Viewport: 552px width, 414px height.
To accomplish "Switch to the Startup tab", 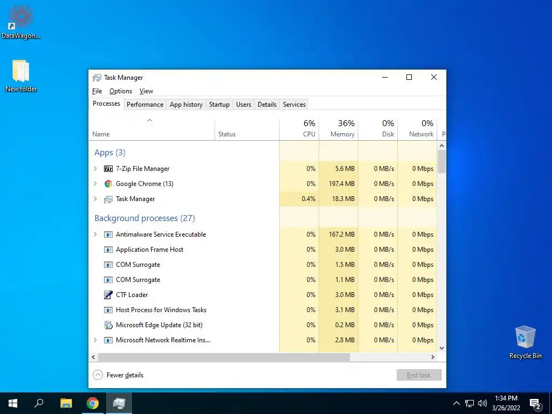I will click(x=219, y=105).
